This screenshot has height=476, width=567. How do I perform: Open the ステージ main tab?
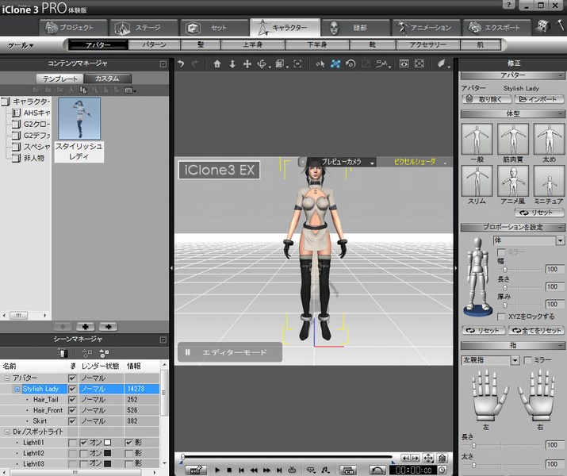tap(144, 27)
